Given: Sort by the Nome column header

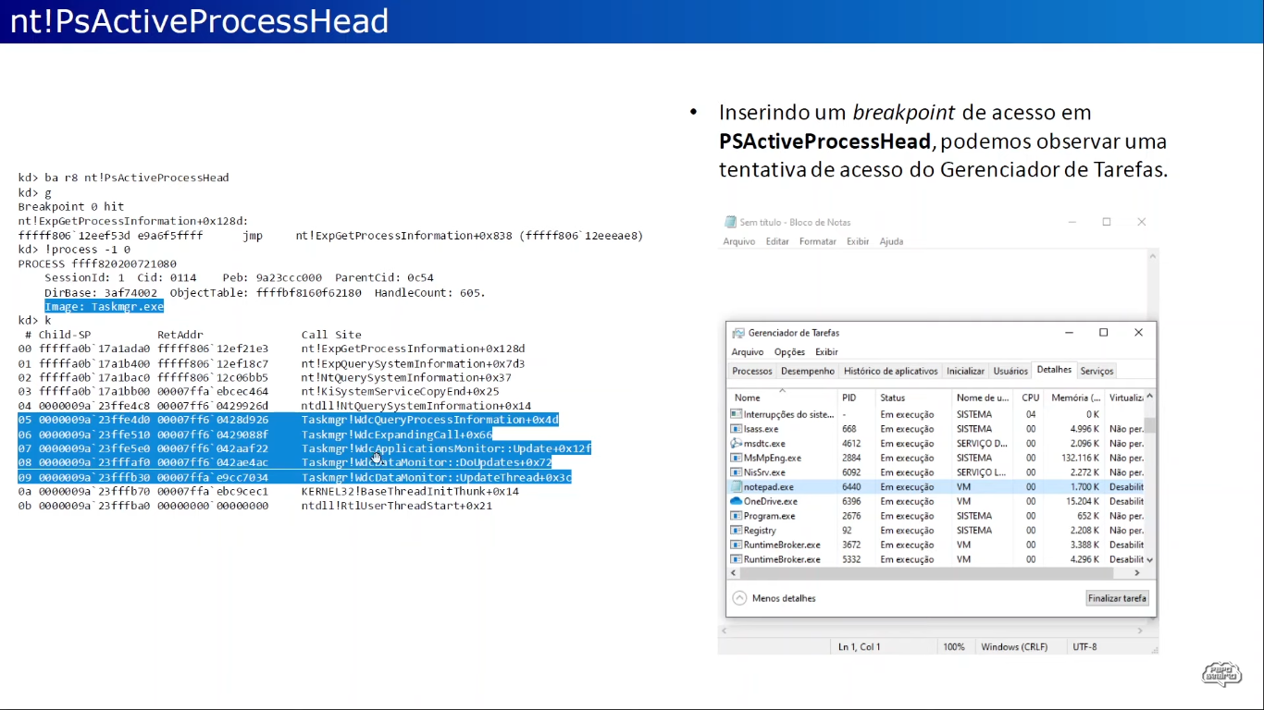Looking at the screenshot, I should 748,398.
